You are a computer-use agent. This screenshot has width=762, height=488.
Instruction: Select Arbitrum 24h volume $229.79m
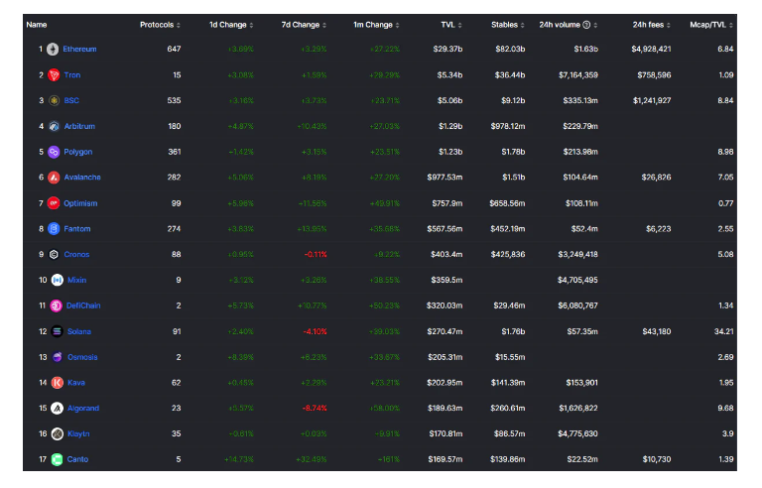click(x=580, y=126)
